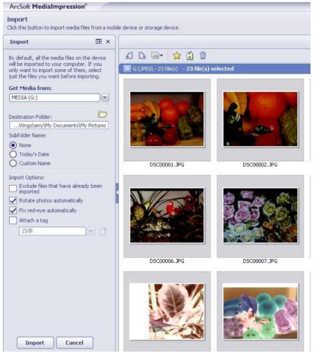Click the '23 file(s) selected' status text

click(x=210, y=69)
